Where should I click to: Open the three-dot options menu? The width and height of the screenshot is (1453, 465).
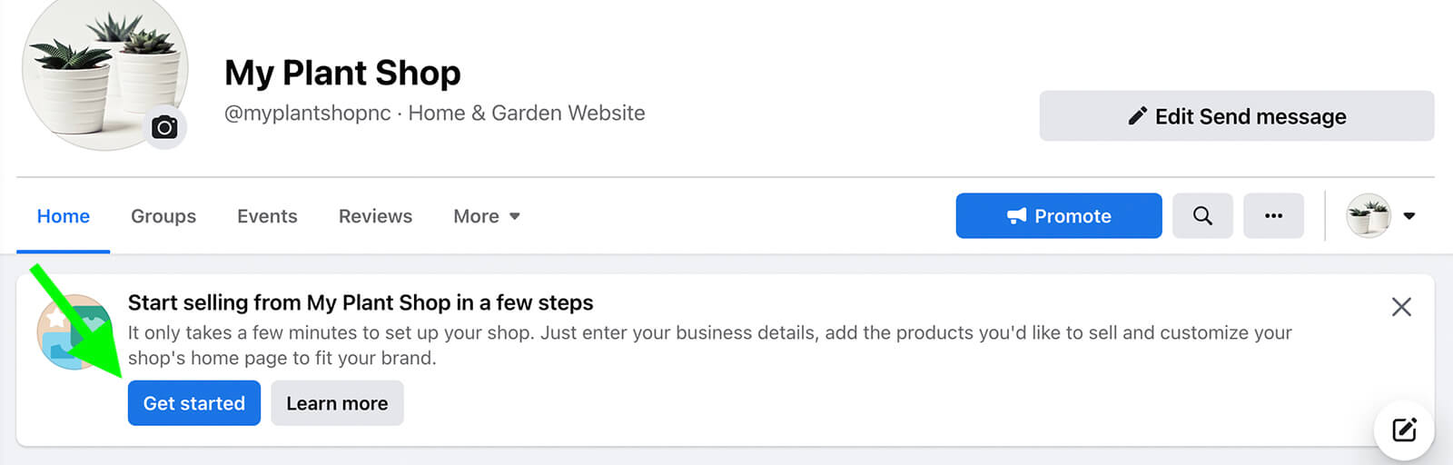(x=1273, y=216)
